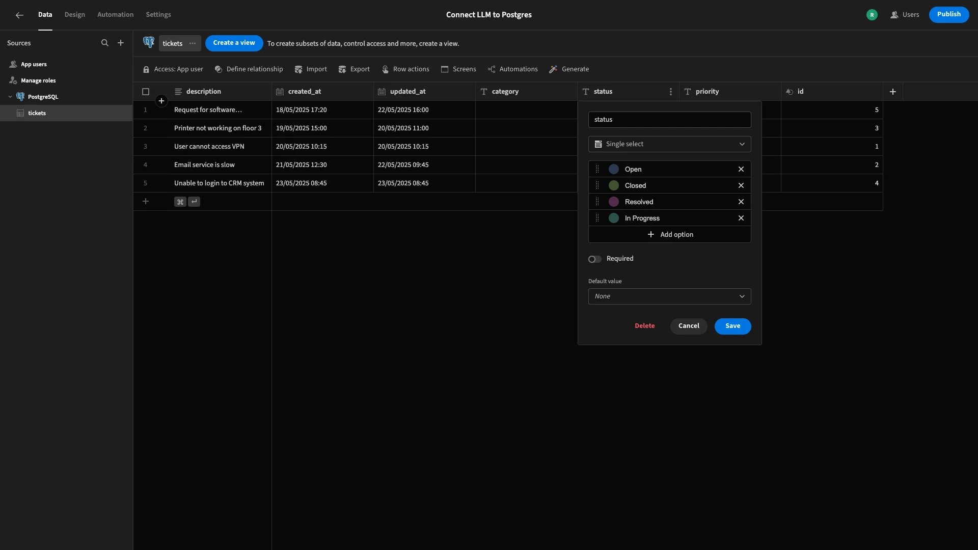Screen dimensions: 978x550
Task: Remove the Resolved option
Action: (741, 202)
